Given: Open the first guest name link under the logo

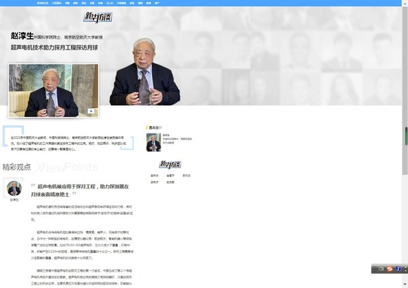Looking at the screenshot, I should 155,176.
